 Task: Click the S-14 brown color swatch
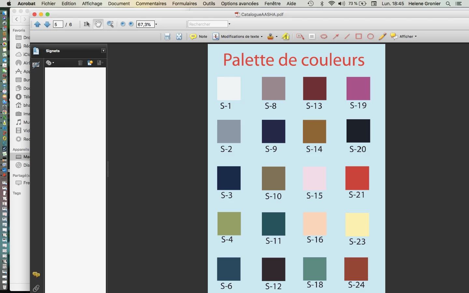(315, 132)
